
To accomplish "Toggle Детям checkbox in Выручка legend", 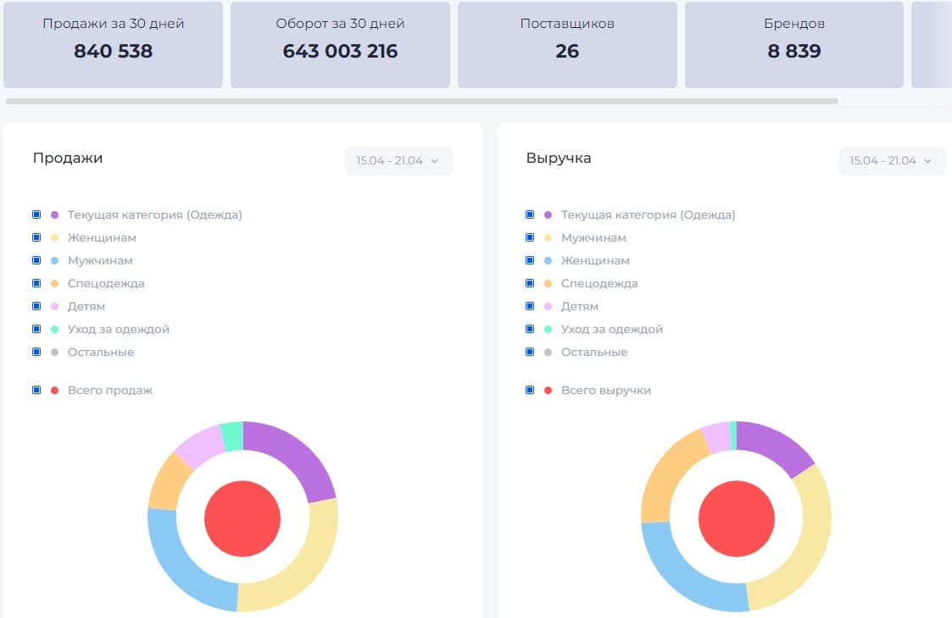I will click(530, 306).
